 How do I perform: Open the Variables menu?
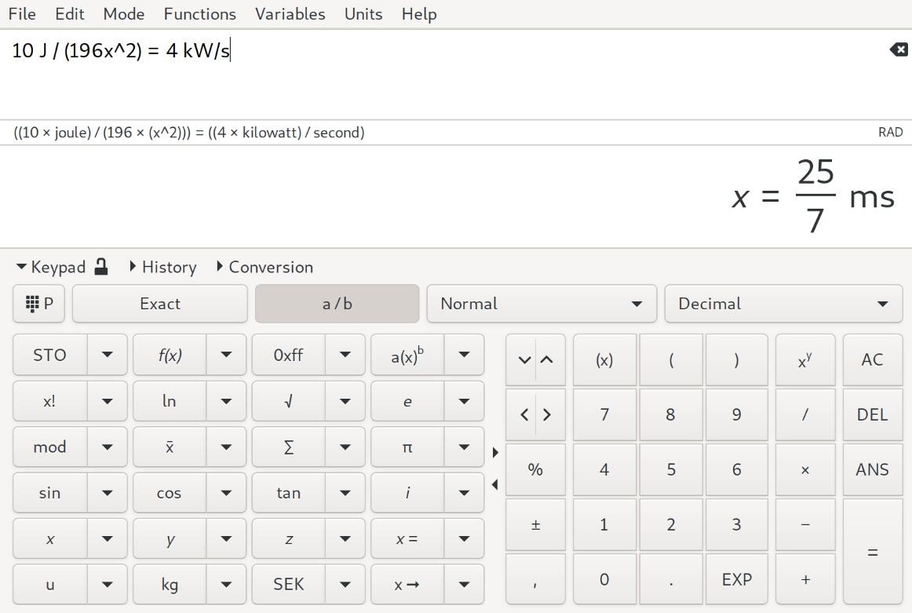(290, 14)
